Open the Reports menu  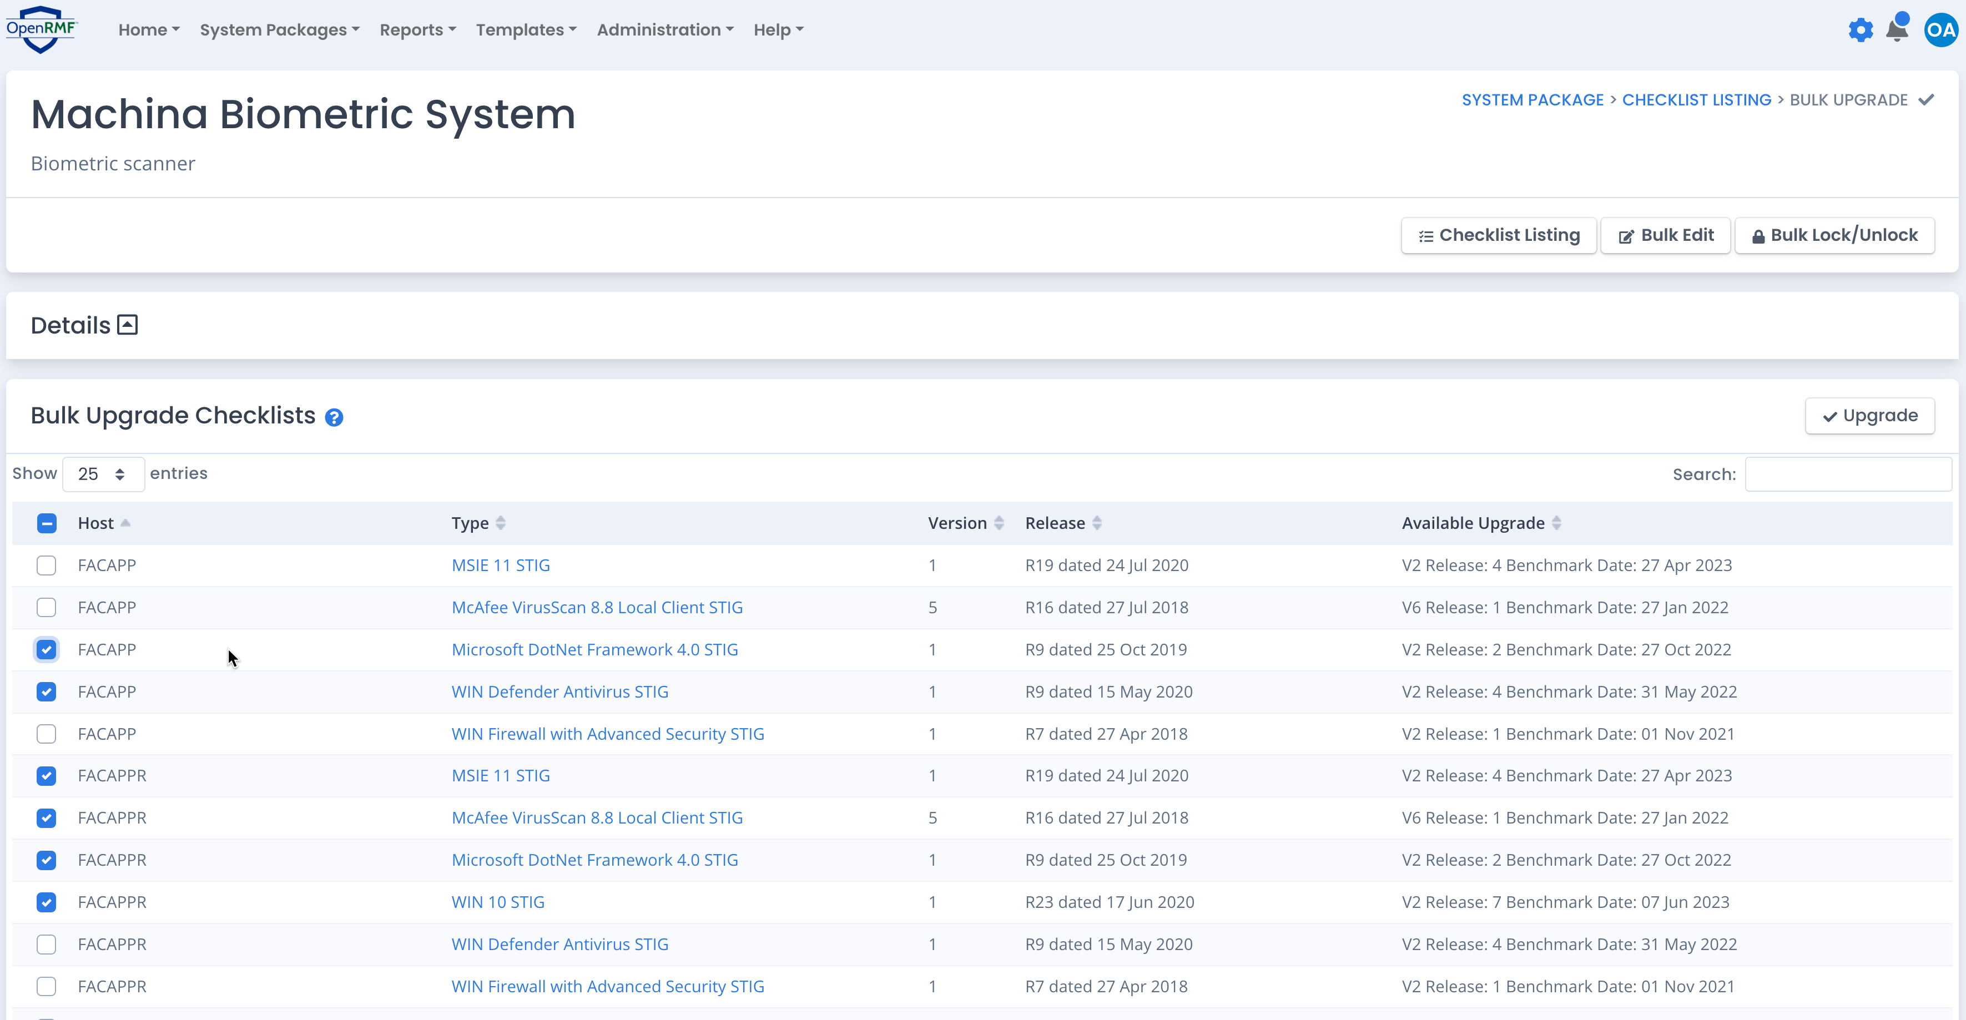point(417,30)
